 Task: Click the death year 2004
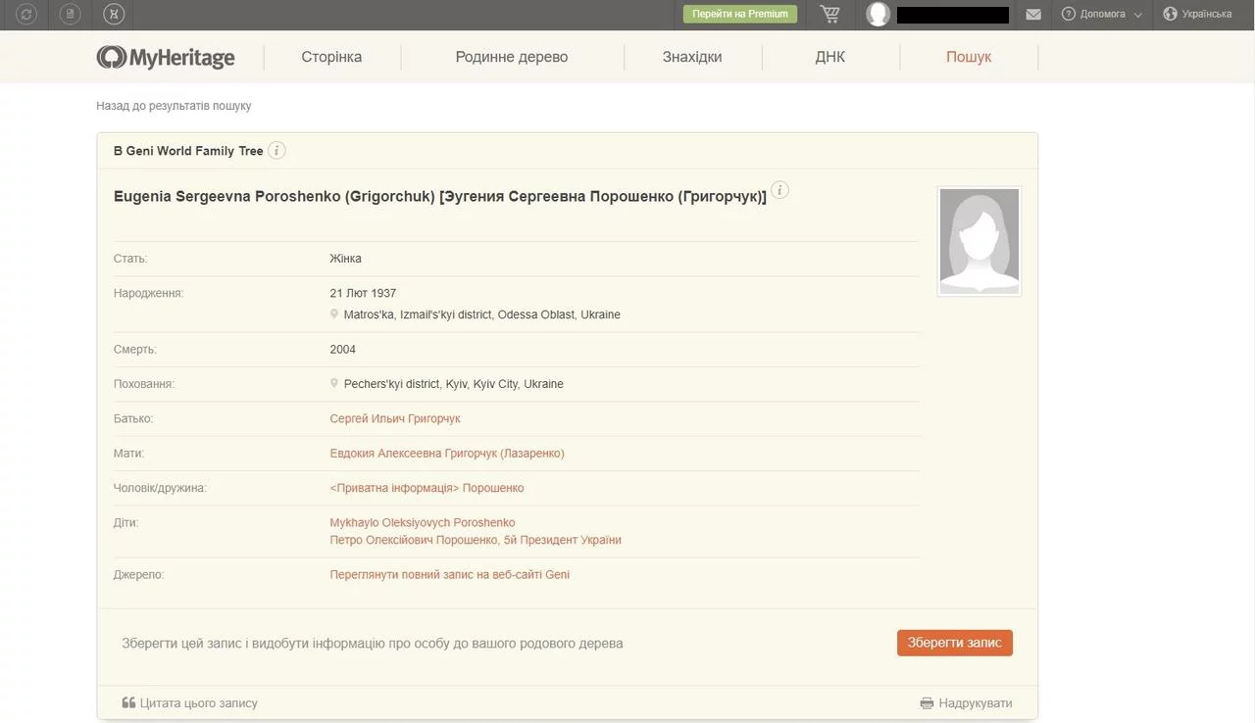(x=343, y=350)
